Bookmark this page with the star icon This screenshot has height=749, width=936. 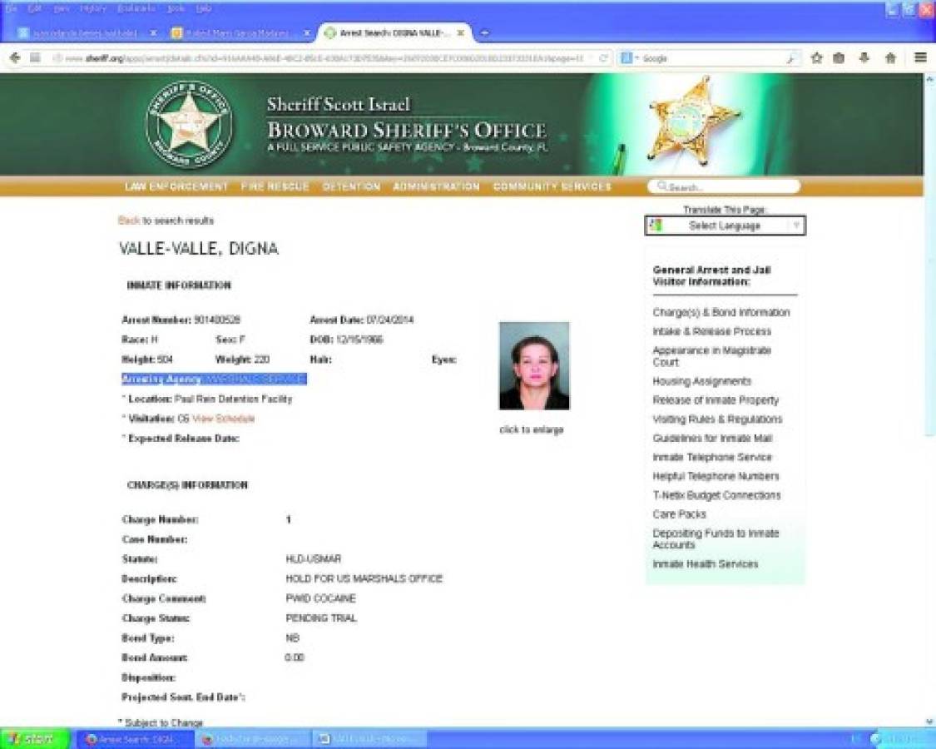817,58
